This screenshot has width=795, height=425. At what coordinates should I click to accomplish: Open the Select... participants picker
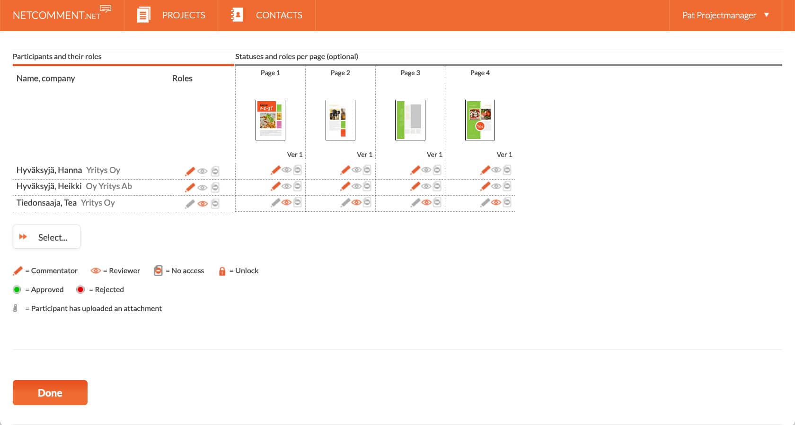pos(46,237)
